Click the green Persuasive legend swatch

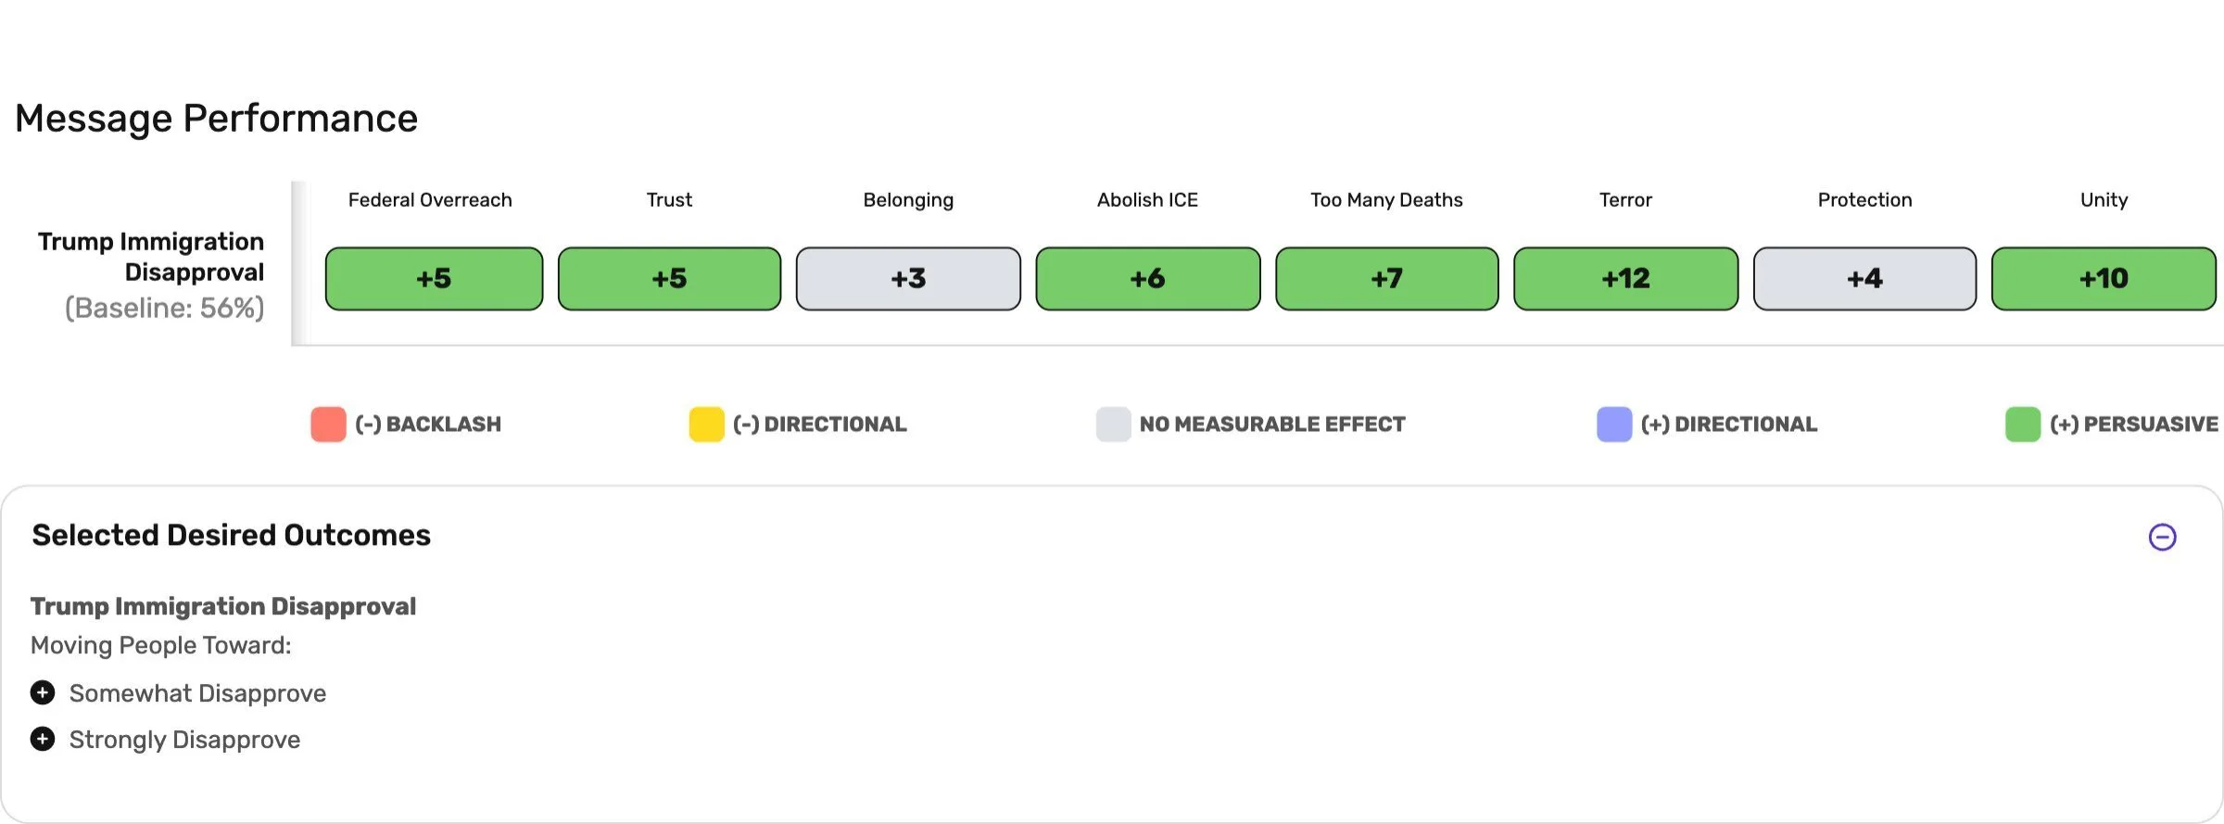pos(2023,425)
